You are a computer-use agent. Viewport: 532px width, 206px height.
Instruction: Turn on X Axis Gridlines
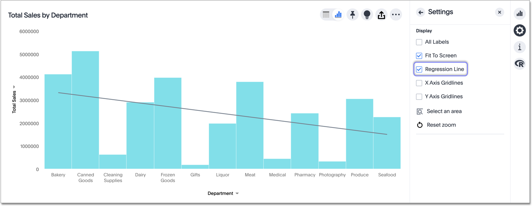(419, 83)
